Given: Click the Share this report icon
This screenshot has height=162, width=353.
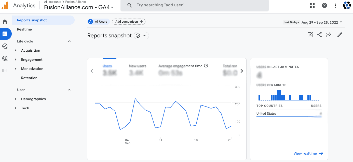Looking at the screenshot, I should pyautogui.click(x=319, y=35).
